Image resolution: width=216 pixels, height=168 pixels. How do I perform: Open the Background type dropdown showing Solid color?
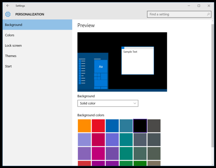(x=108, y=103)
